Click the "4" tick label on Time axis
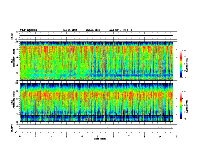The width and height of the screenshot is (198, 153). (x=82, y=136)
